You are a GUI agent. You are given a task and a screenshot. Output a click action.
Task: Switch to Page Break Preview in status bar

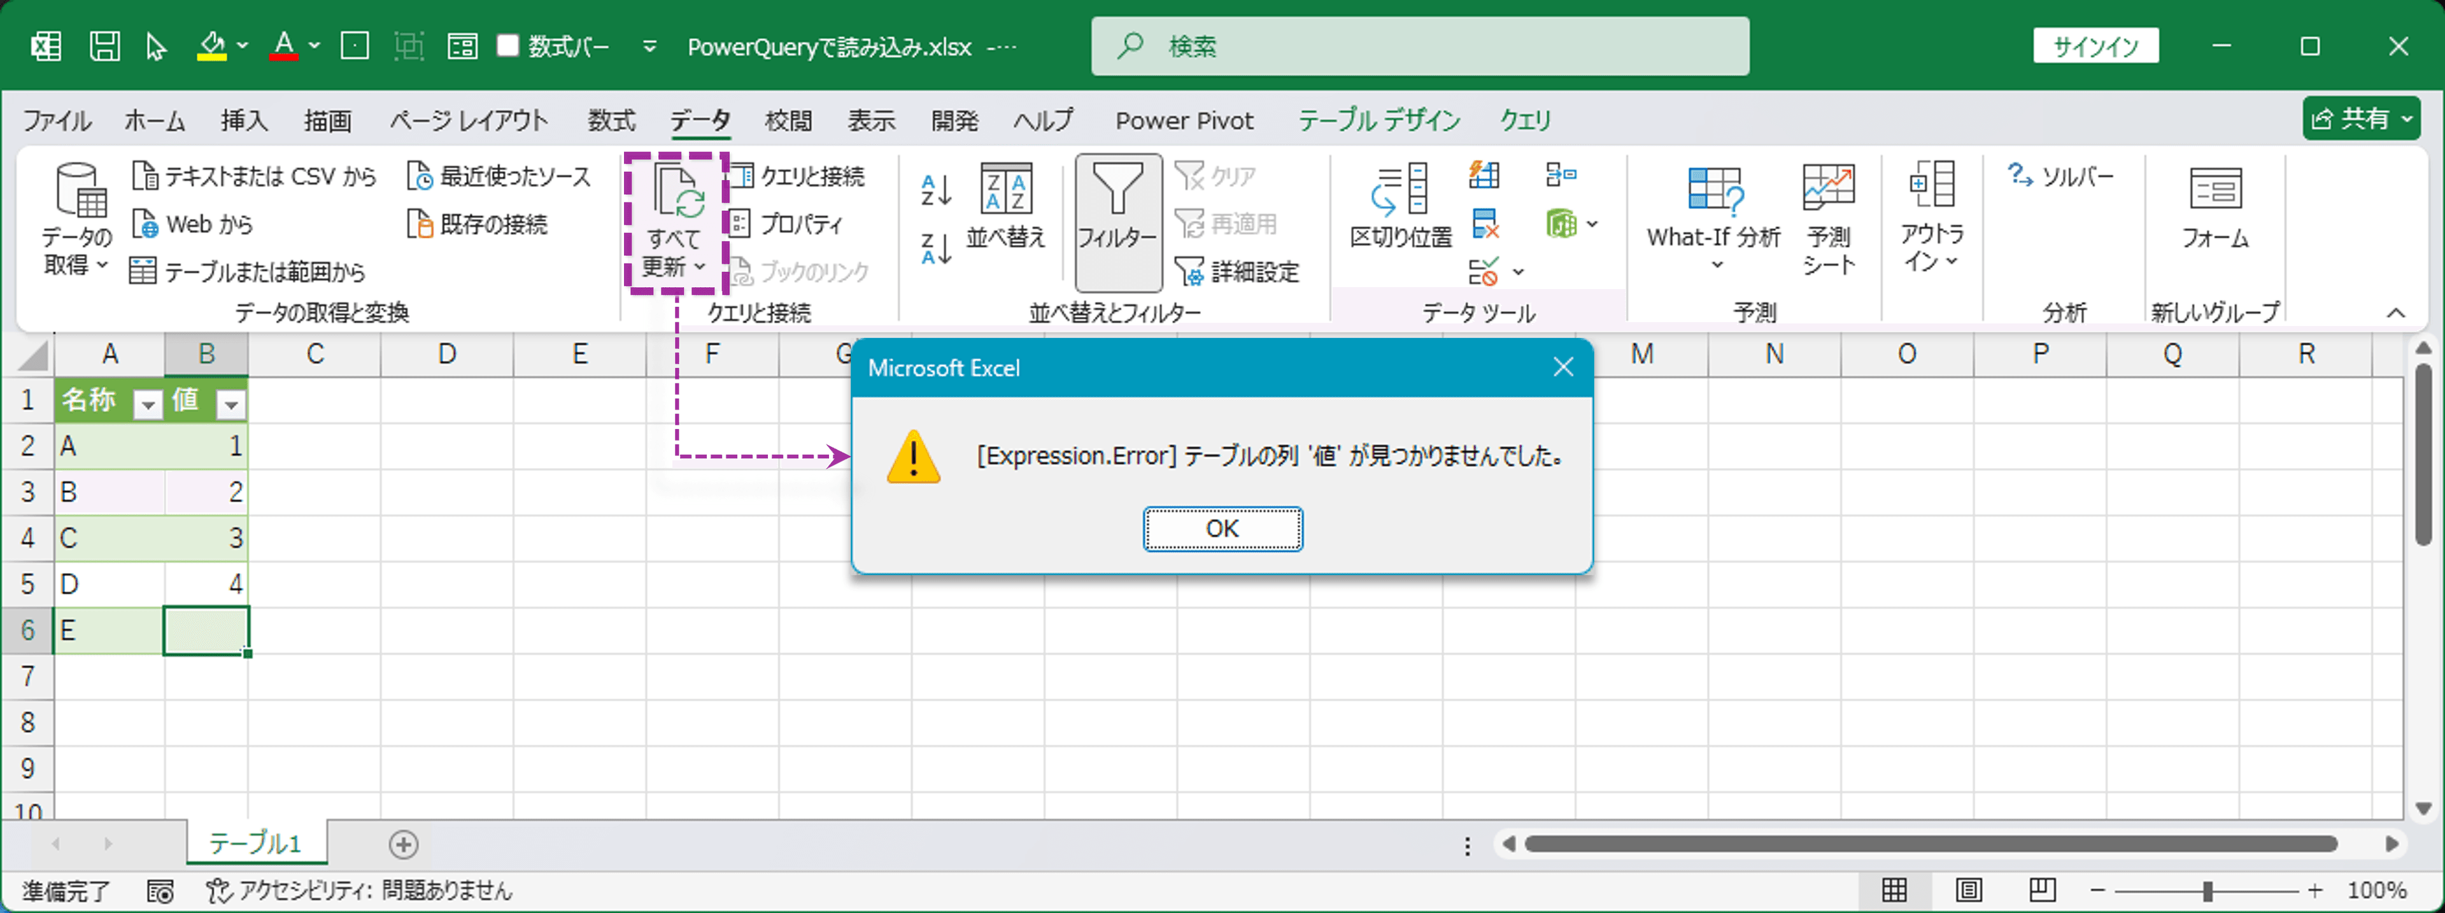pyautogui.click(x=2041, y=890)
